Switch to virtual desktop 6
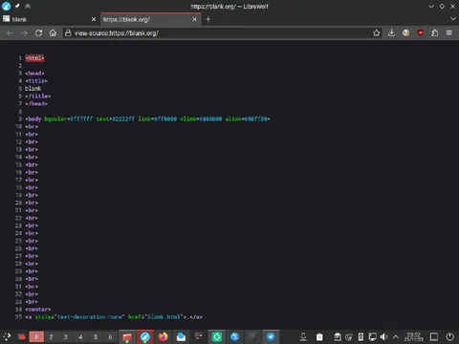Image resolution: width=459 pixels, height=344 pixels. [x=110, y=336]
